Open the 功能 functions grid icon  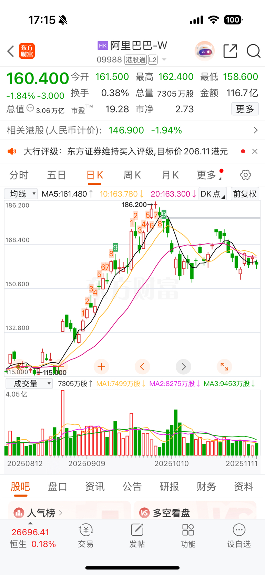(x=188, y=536)
